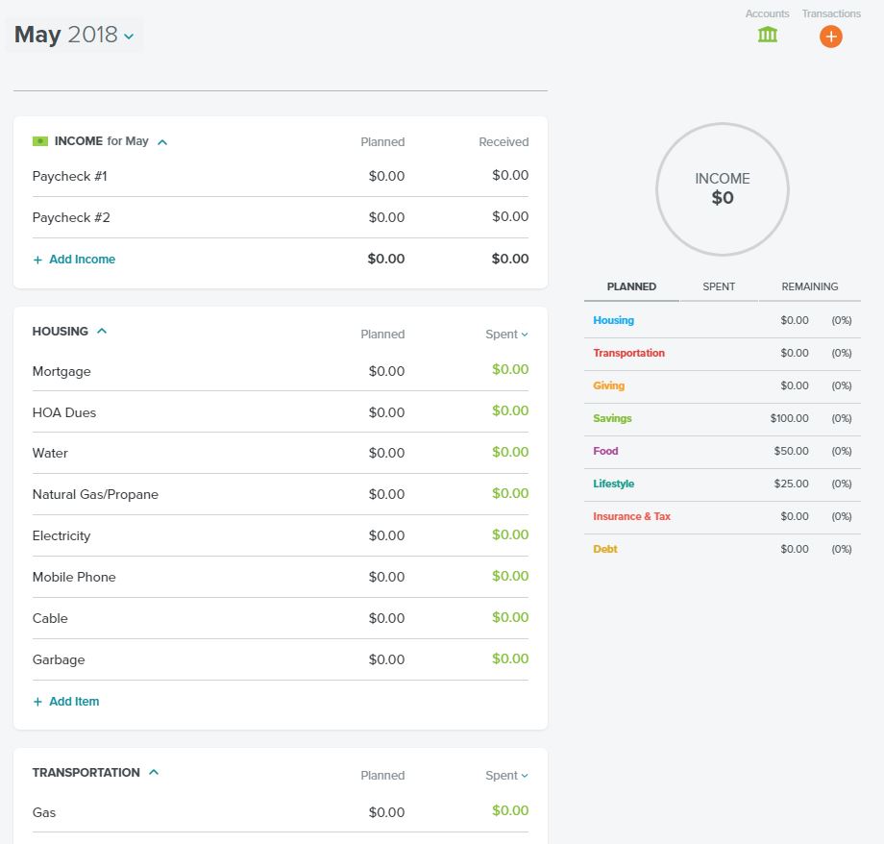Select the PLANNED tab
884x844 pixels.
click(x=631, y=286)
